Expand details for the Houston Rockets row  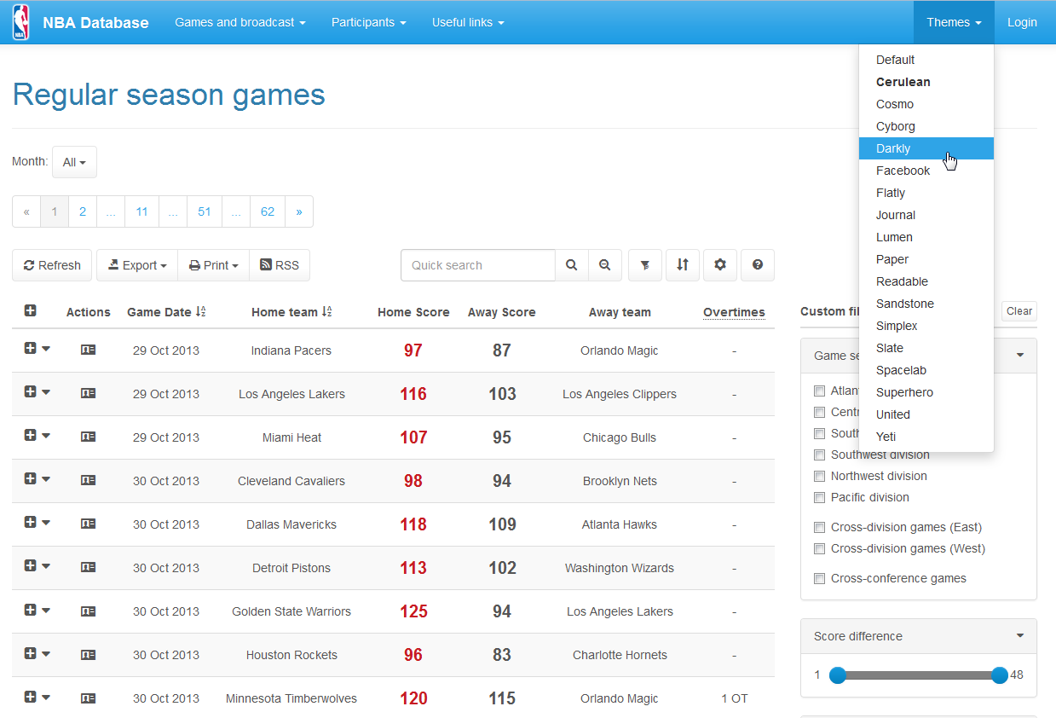point(30,652)
